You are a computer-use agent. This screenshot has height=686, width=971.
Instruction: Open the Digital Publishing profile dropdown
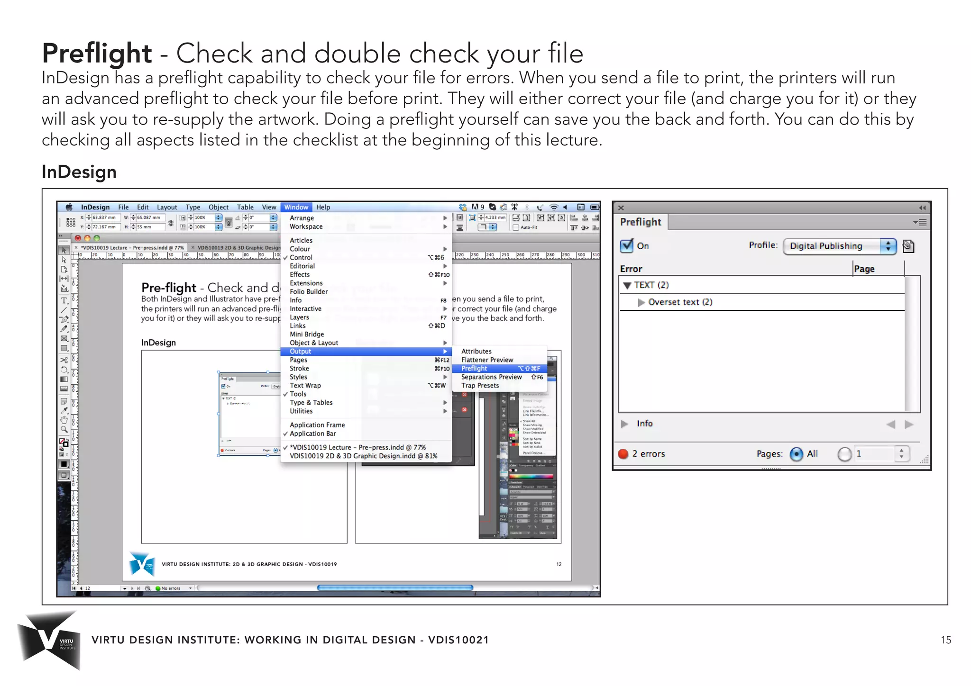click(840, 246)
